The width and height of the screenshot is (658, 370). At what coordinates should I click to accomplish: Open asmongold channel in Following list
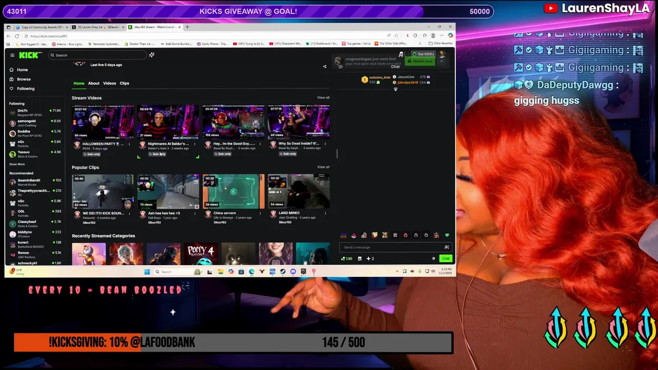(35, 122)
